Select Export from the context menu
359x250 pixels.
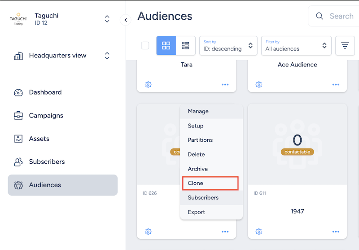(x=211, y=212)
